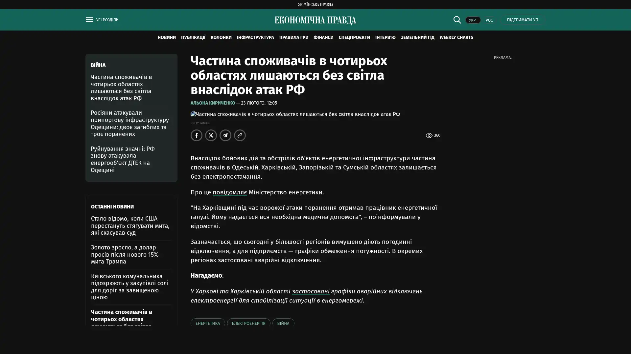Expand the Усі розділи sections menu

point(107,20)
